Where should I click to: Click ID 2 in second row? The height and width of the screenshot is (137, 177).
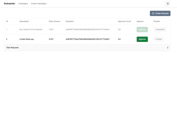(7, 39)
